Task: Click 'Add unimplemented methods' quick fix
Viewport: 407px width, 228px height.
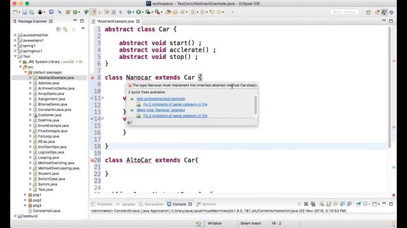Action: pos(161,99)
